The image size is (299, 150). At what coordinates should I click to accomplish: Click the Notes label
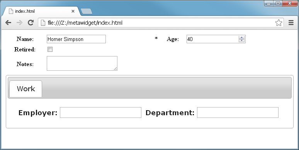(x=25, y=64)
